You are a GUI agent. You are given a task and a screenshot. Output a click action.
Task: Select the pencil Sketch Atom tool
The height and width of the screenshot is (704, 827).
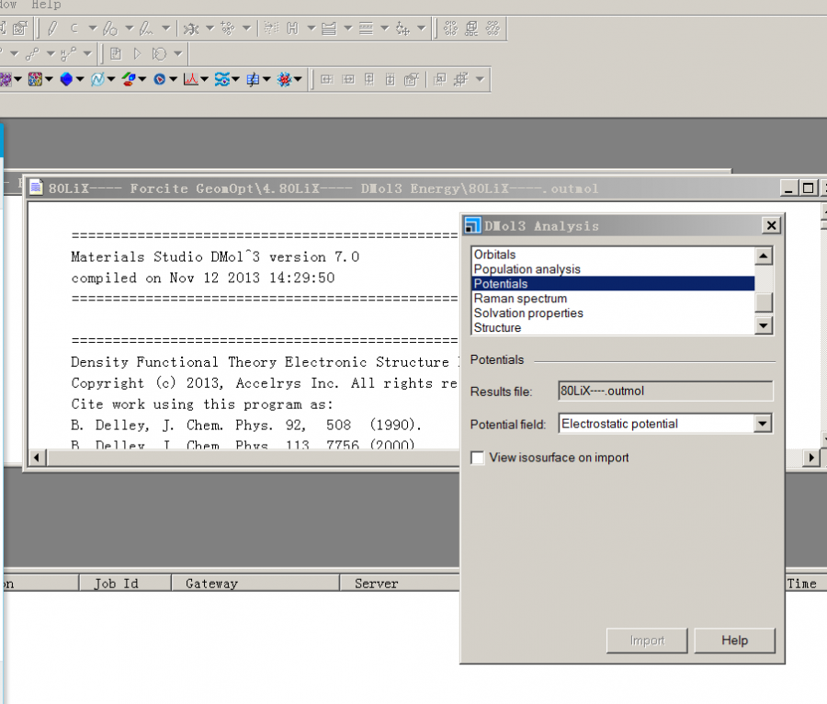click(51, 28)
